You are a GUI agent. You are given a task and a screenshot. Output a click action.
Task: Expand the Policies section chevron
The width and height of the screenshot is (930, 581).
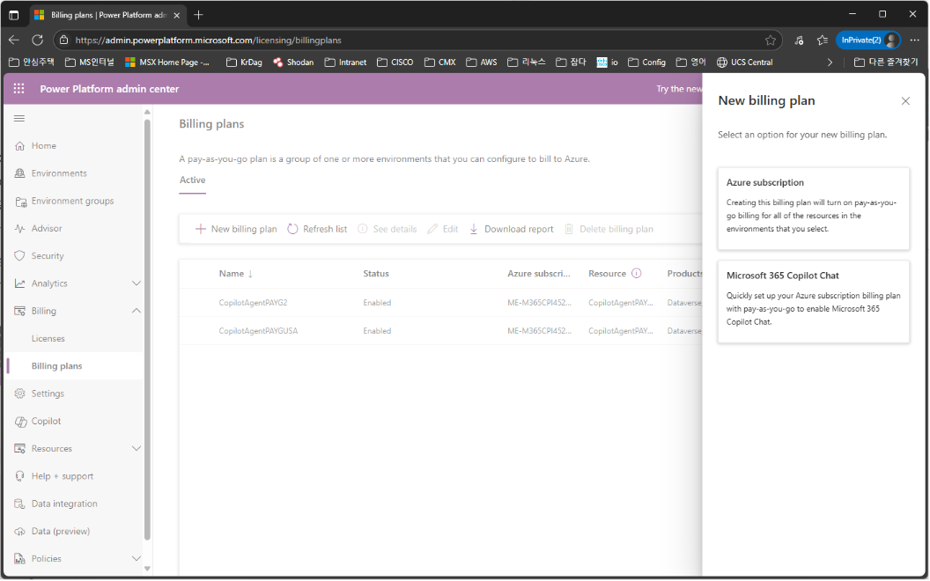coord(136,558)
